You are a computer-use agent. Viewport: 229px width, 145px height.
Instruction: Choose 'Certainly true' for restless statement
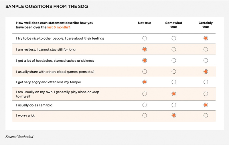[x=206, y=49]
